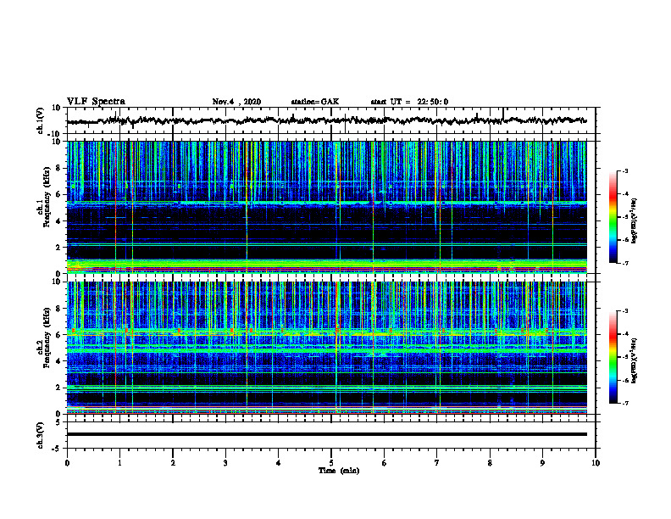Viewport: 671px width, 519px height.
Task: Click the log(PSD) unit label beside ch.1 color bar
Action: tap(634, 220)
